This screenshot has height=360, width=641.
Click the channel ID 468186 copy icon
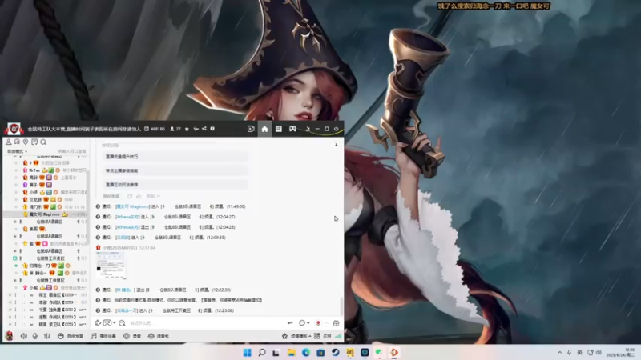click(147, 129)
